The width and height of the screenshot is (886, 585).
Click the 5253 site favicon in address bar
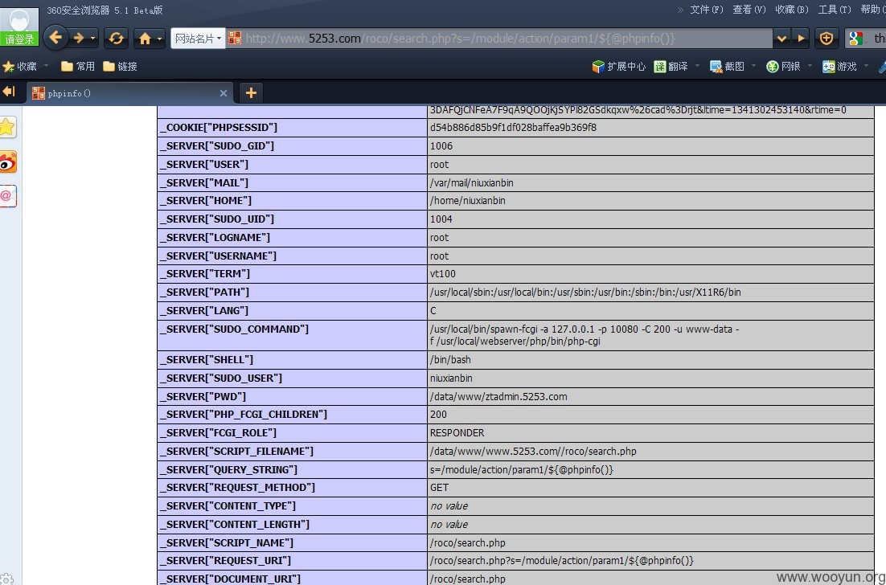(235, 39)
